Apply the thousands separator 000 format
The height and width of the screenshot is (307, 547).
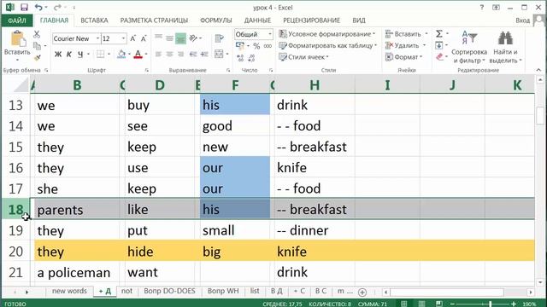[268, 46]
